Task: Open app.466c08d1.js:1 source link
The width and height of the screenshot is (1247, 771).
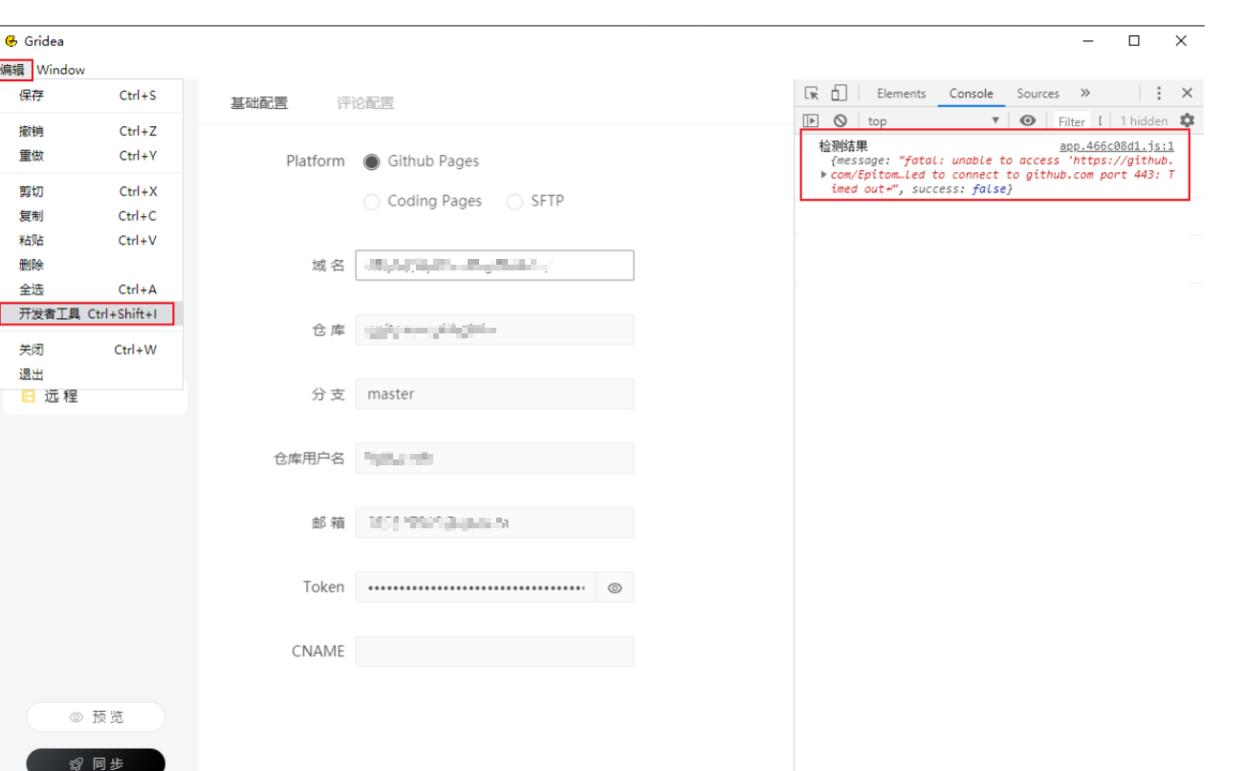Action: click(1116, 146)
